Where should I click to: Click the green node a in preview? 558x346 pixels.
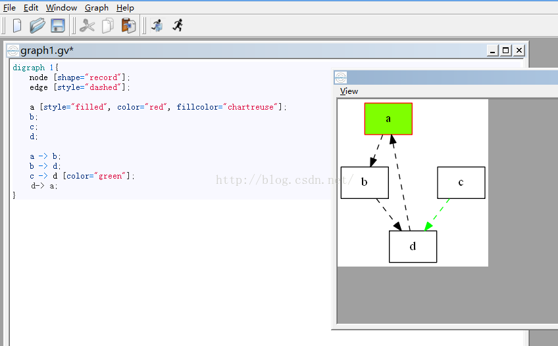[388, 119]
